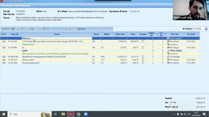209x117 pixels.
Task: Select the 'Betoncu ustası' row
Action: point(100,60)
